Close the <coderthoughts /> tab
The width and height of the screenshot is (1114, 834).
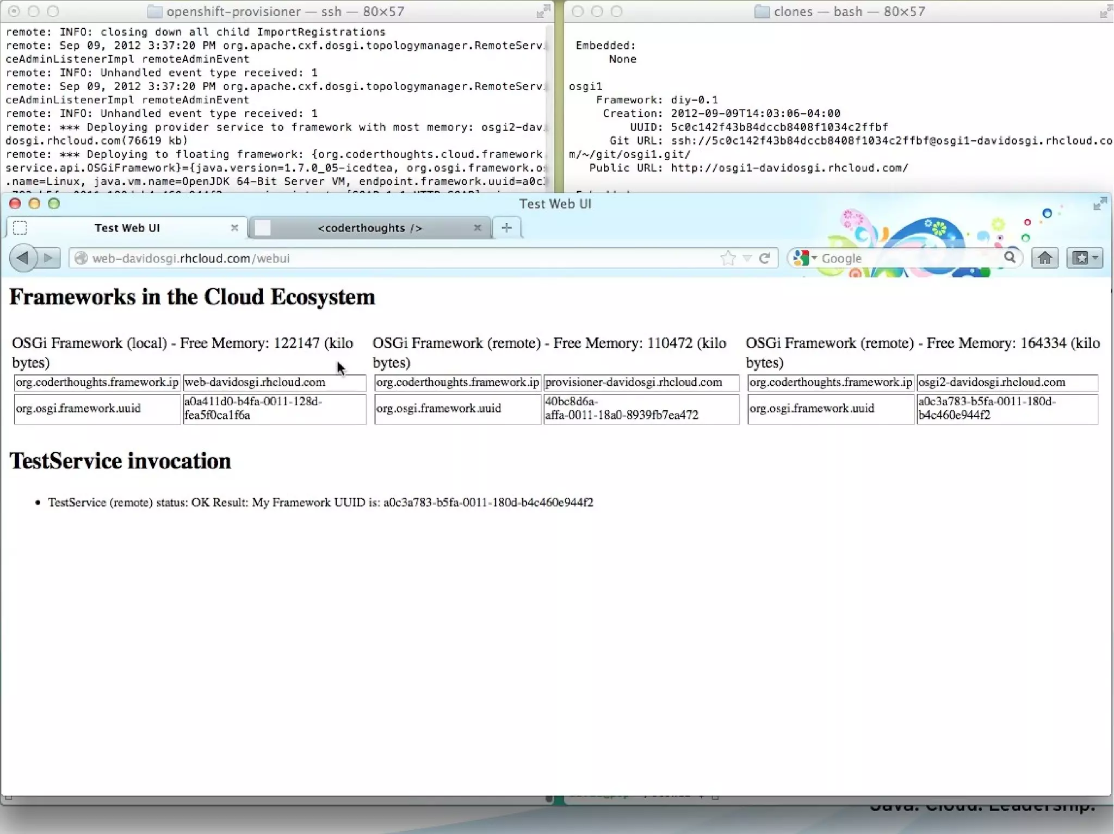click(x=477, y=228)
